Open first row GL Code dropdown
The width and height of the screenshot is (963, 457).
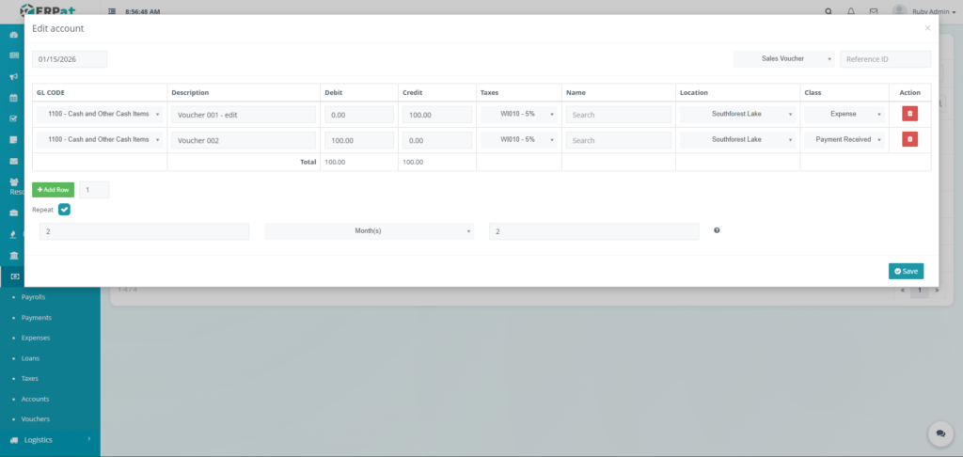(100, 114)
